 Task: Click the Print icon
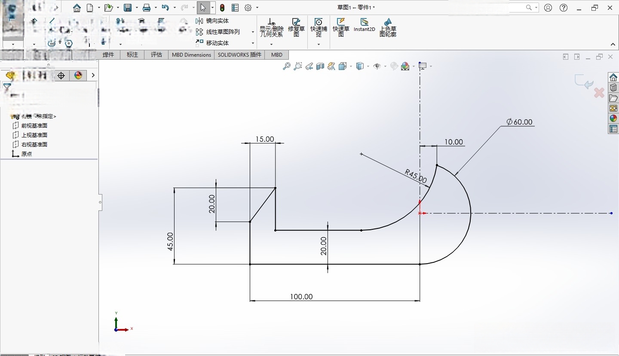(x=147, y=8)
